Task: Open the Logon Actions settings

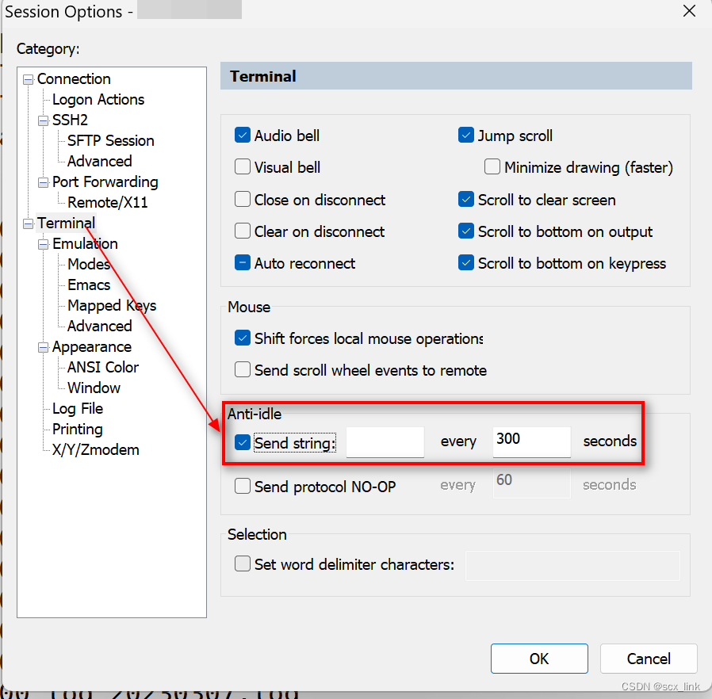Action: (98, 99)
